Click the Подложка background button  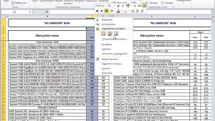91,1
